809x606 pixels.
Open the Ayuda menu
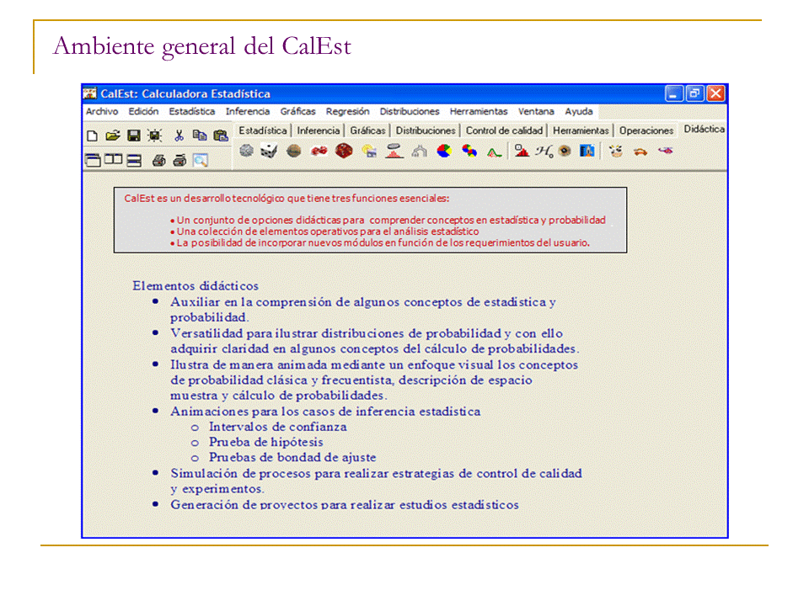(x=579, y=111)
